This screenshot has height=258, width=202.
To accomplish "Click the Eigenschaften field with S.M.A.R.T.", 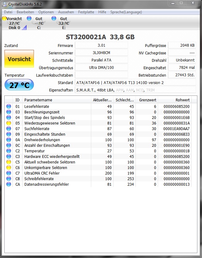I will pyautogui.click(x=135, y=90).
